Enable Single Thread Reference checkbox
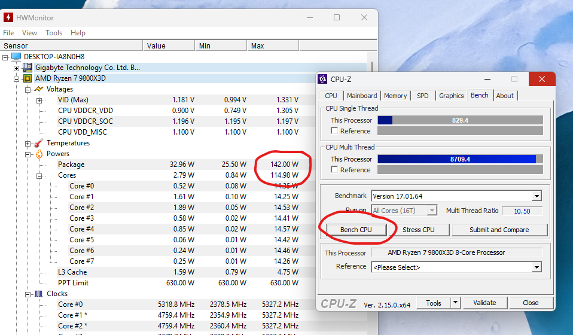Viewport: 573px width, 335px height. (x=334, y=131)
